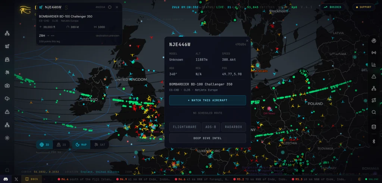Open the camera feeds icon
The image size is (382, 183).
[7, 86]
